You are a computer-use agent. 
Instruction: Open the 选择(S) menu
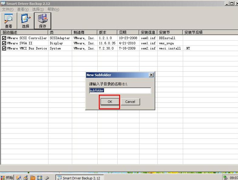coord(38,9)
